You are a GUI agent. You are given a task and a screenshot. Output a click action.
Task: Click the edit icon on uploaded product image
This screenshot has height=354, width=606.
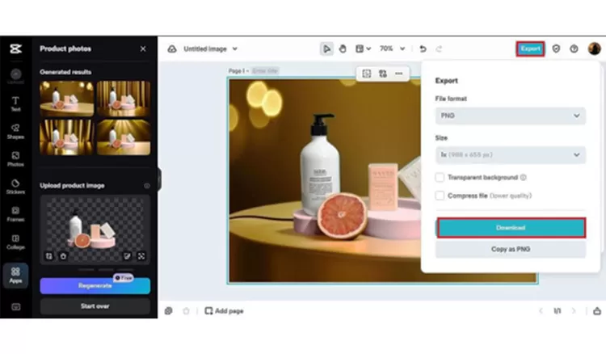point(127,256)
